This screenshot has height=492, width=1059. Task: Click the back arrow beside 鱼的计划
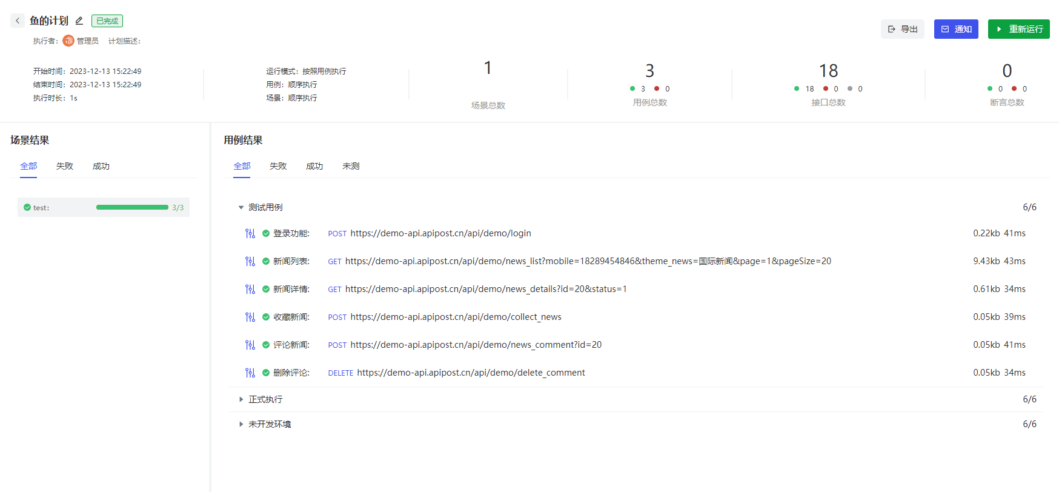click(18, 21)
